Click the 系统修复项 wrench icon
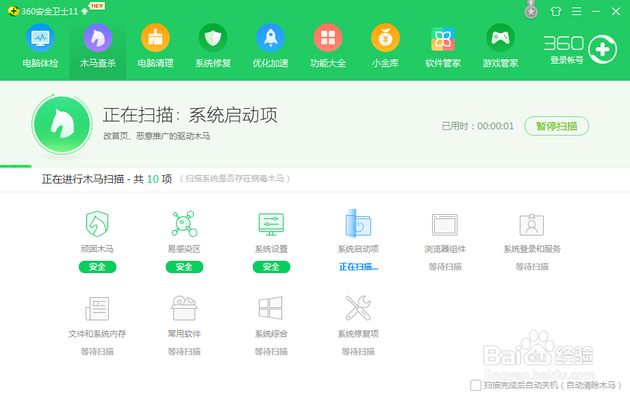 (x=358, y=309)
